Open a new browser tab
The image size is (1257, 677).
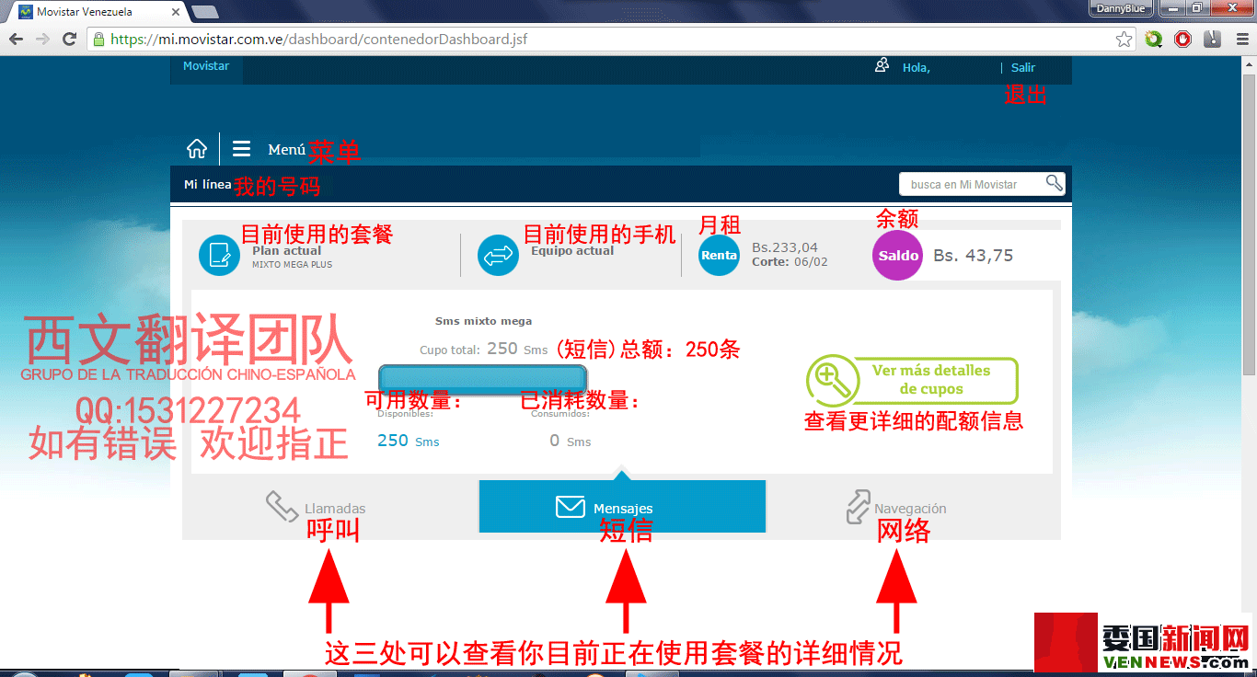click(204, 12)
